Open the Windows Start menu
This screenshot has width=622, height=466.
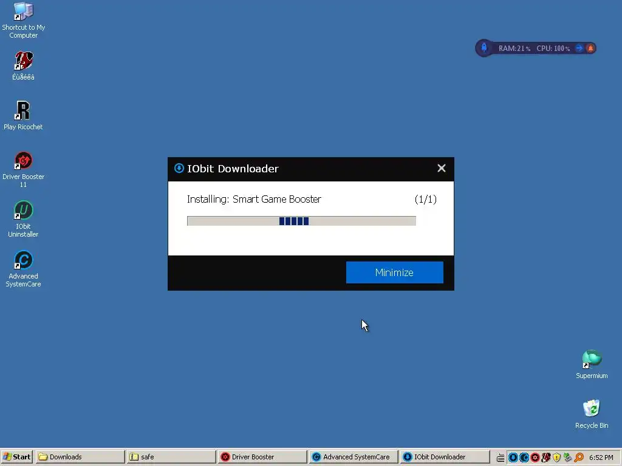(16, 457)
